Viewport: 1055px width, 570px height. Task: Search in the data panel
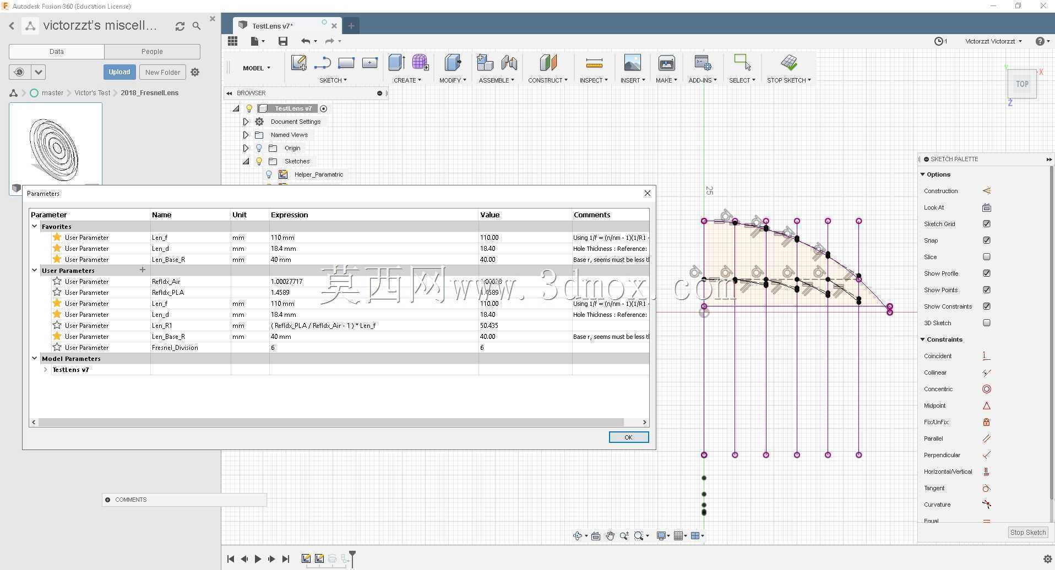pyautogui.click(x=197, y=26)
